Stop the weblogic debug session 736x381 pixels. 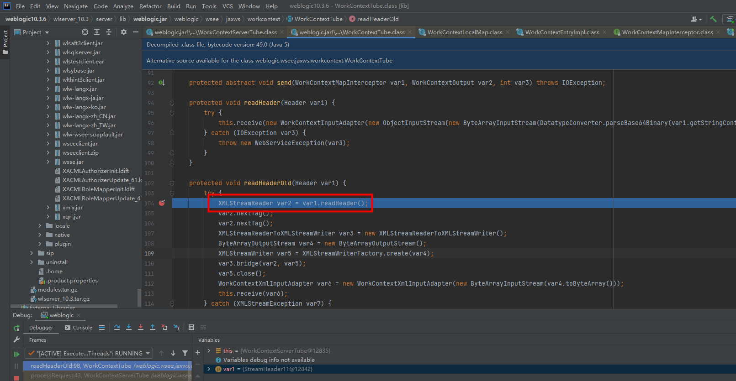(17, 378)
